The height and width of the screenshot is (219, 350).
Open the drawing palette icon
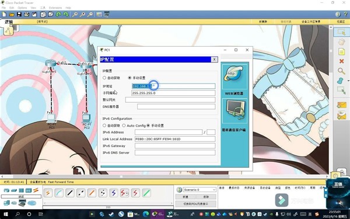[x=99, y=15]
